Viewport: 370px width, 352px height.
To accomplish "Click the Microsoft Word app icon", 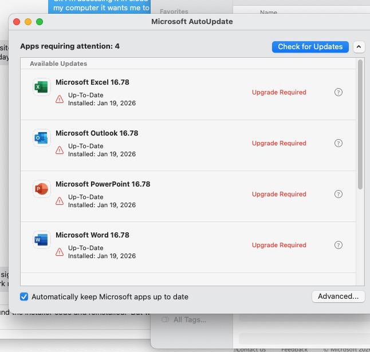I will point(42,240).
